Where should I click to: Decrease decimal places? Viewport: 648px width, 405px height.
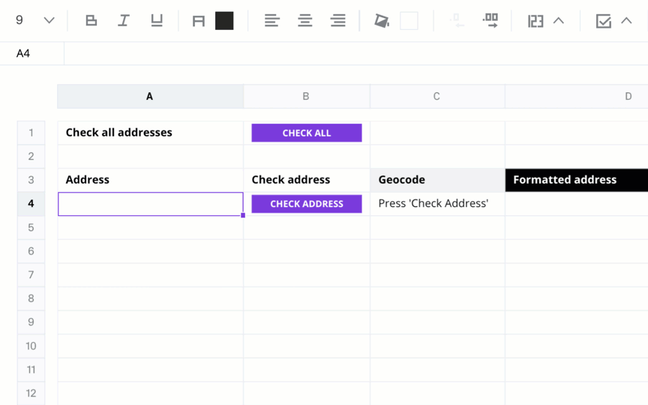click(457, 20)
